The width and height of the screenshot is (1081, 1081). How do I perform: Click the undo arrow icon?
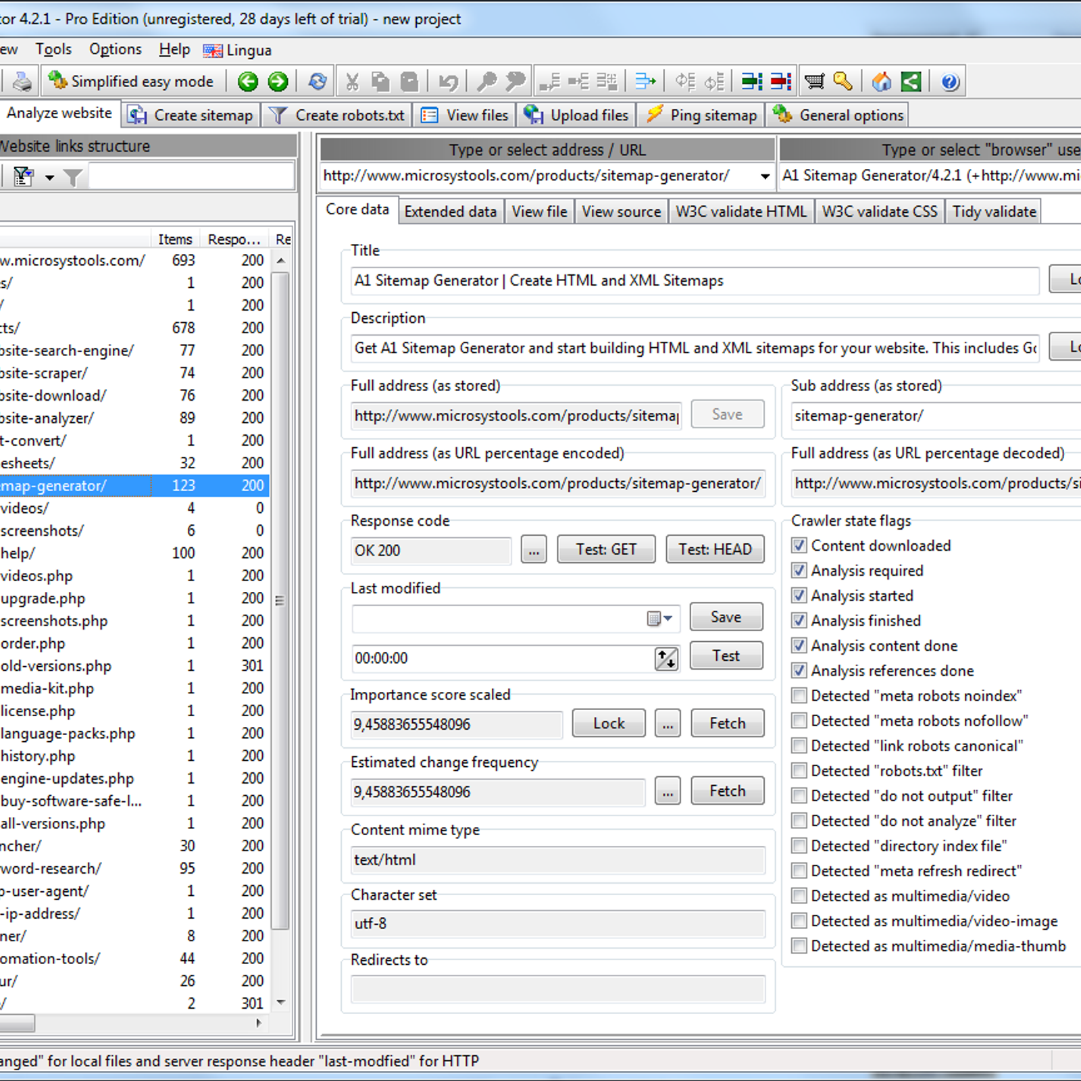[448, 82]
